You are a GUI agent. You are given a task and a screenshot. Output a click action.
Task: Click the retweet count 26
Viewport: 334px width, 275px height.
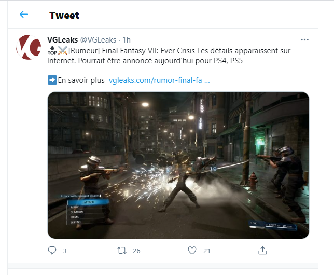tap(136, 251)
